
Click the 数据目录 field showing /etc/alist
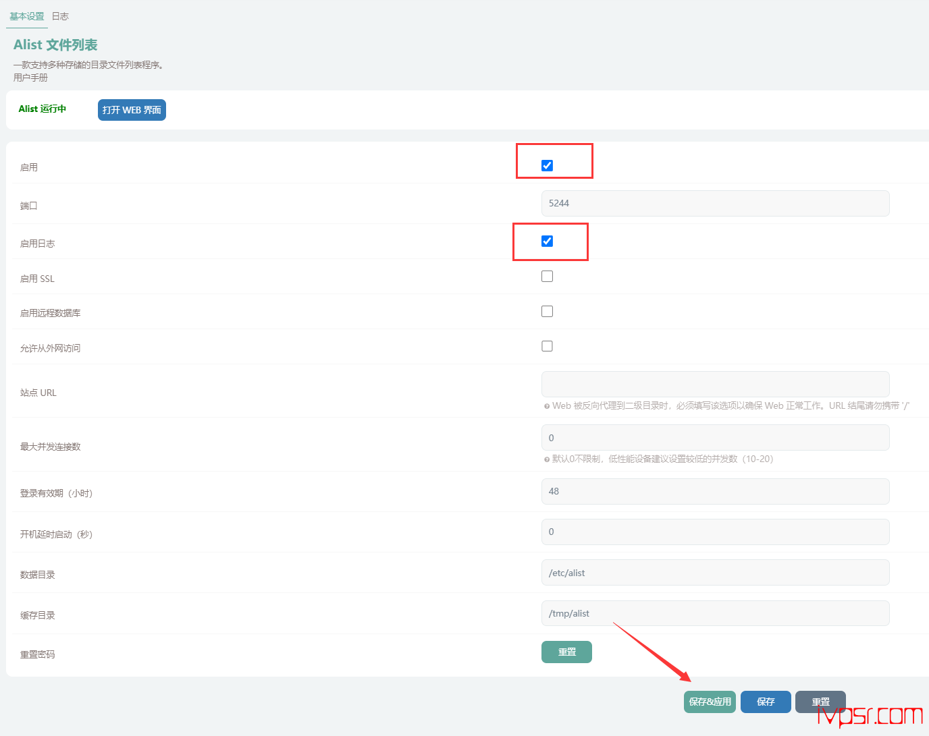pos(715,573)
